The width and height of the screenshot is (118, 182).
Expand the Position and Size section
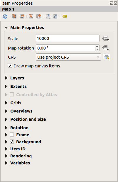coord(6,119)
